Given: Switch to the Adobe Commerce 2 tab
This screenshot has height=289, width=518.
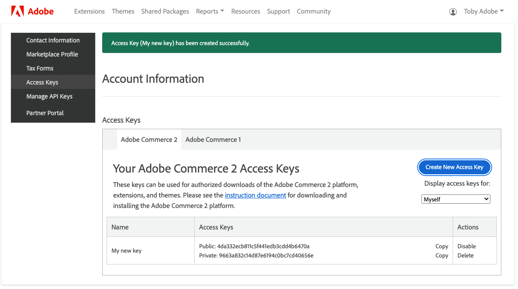Looking at the screenshot, I should (149, 140).
